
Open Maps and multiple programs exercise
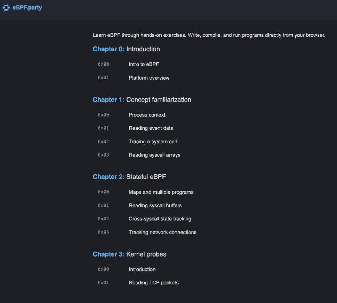pos(161,192)
